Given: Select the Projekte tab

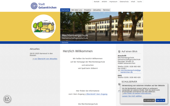Looking at the screenshot, I should 88,10.
